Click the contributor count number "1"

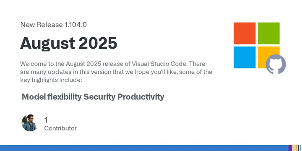[x=46, y=120]
